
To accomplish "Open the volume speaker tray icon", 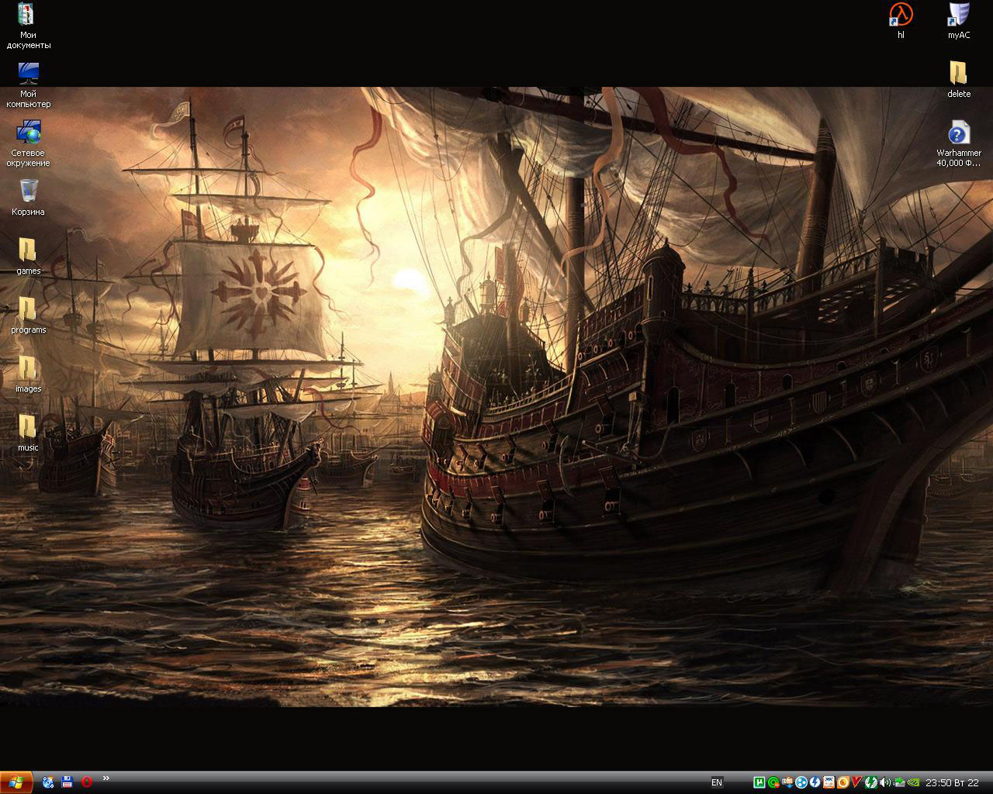I will 884,782.
